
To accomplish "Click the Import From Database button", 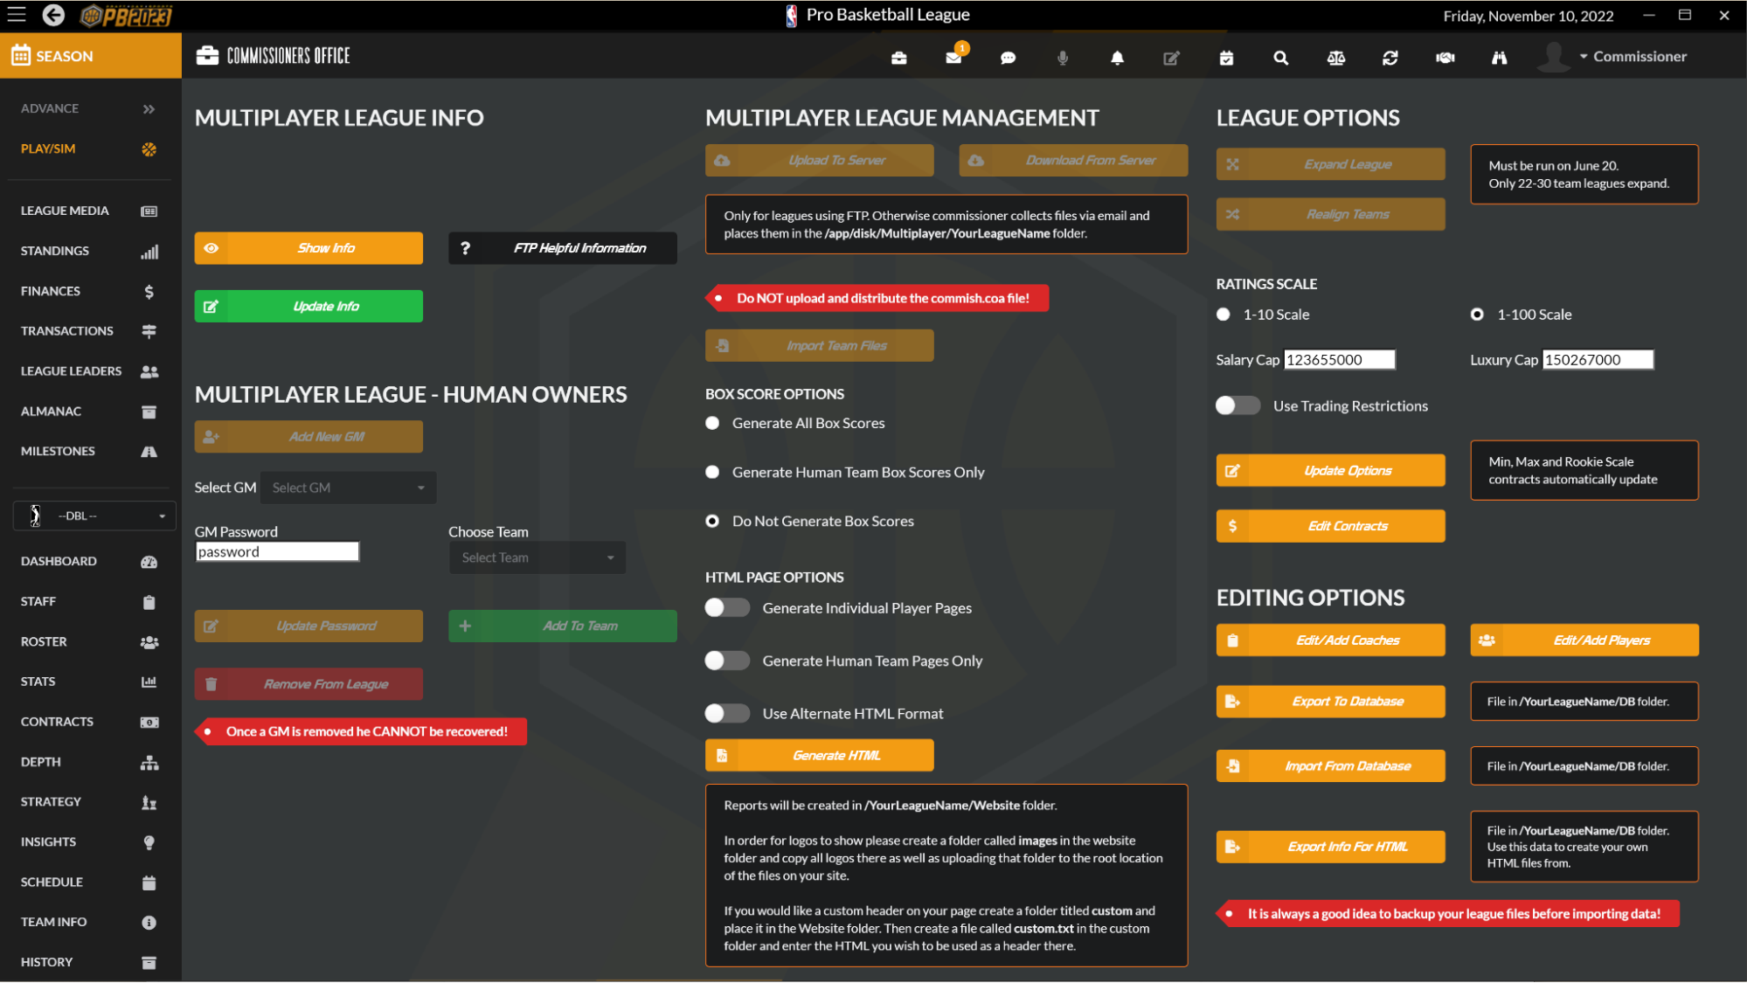I will tap(1331, 766).
